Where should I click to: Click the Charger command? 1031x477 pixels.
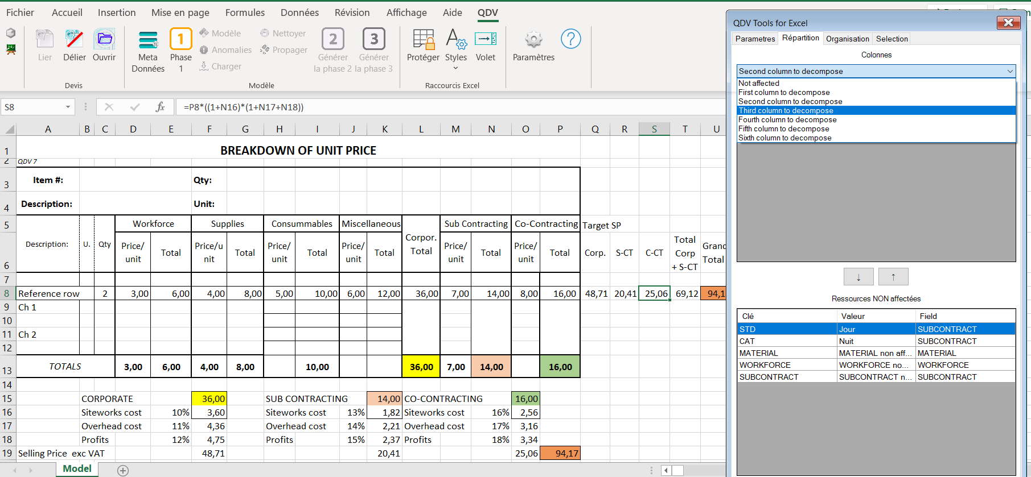(x=220, y=67)
